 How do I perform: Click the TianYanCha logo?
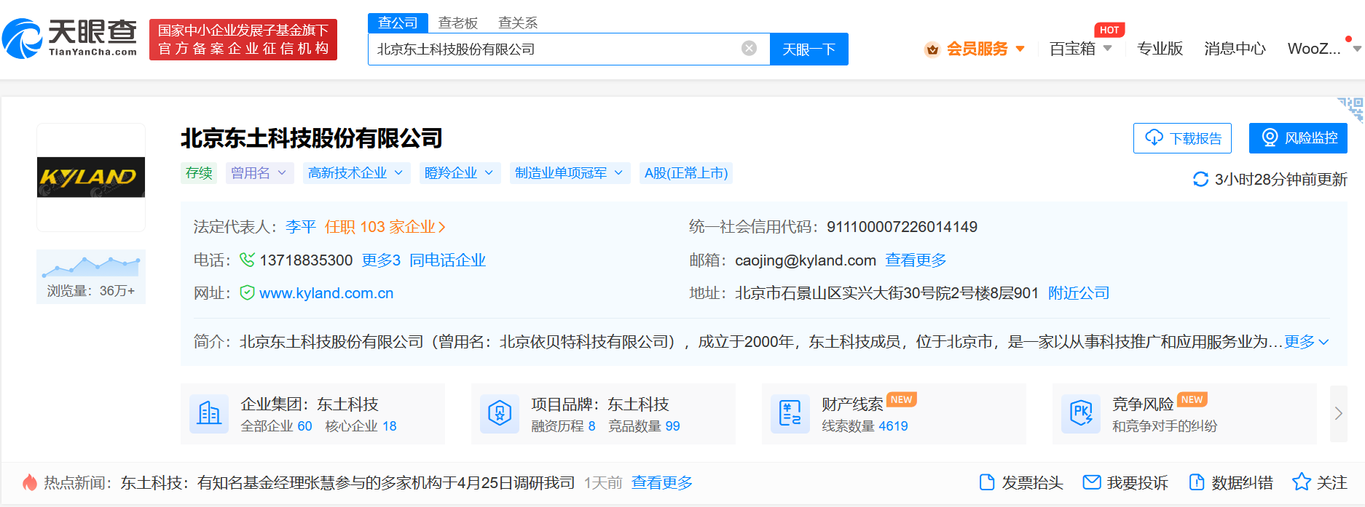pos(70,39)
